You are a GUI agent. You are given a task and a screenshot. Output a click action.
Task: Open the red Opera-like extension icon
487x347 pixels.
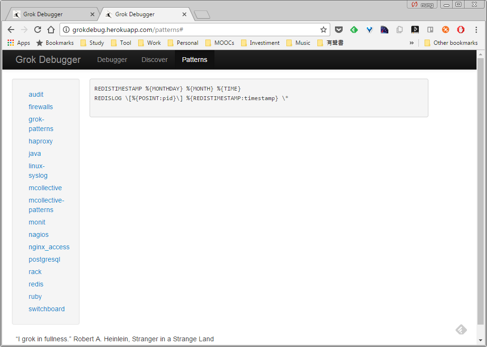coord(461,30)
